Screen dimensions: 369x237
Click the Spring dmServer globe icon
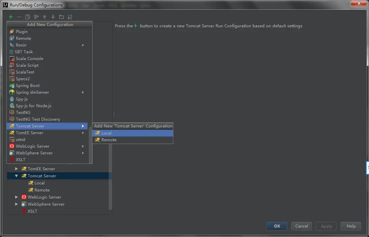click(12, 92)
